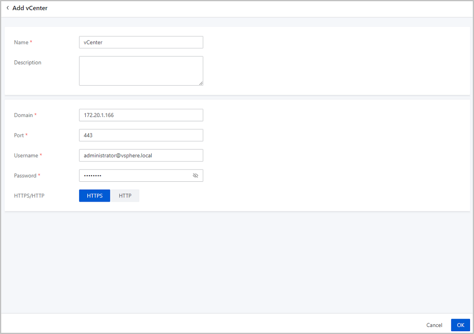Click the Name field label
This screenshot has width=474, height=334.
click(x=21, y=43)
